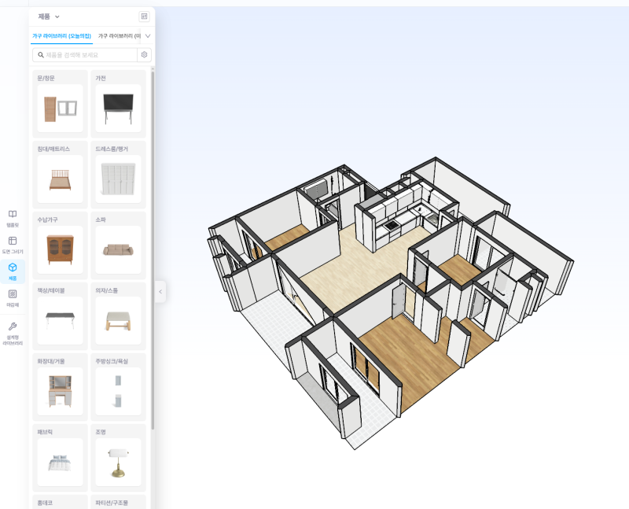
Task: Select the 조명 lamp thumbnail
Action: coord(119,463)
